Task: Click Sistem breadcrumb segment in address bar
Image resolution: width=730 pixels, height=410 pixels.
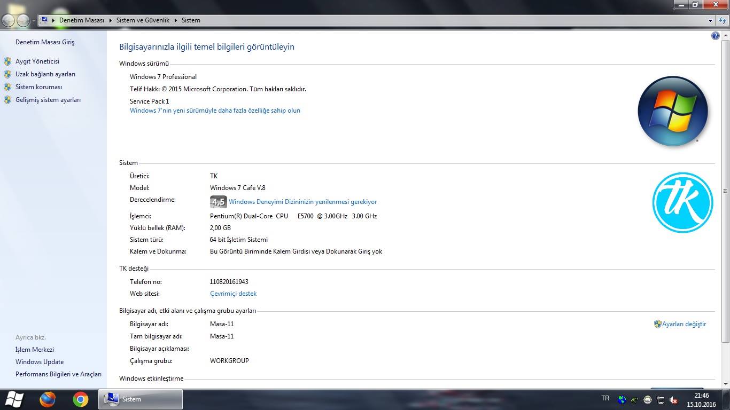Action: (x=191, y=20)
